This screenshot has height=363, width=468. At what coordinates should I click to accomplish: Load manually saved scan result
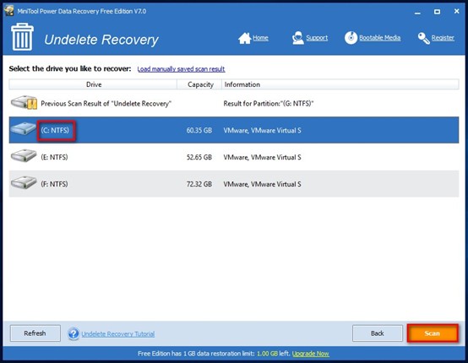(181, 69)
